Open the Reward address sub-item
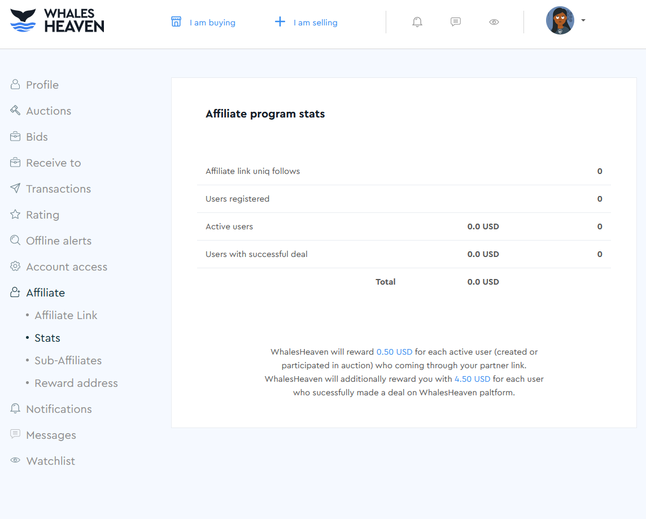This screenshot has width=646, height=519. click(x=76, y=383)
